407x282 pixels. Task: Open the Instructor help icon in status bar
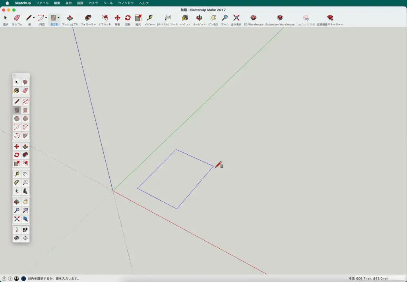coord(23,279)
